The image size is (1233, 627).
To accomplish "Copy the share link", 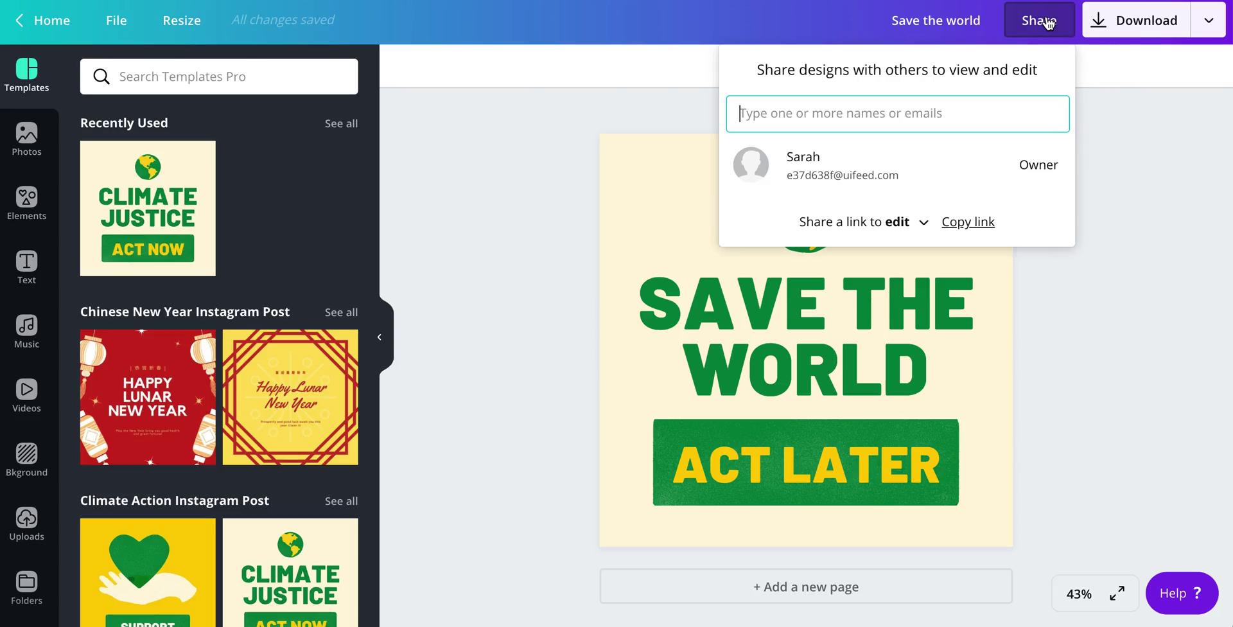I will tap(968, 222).
